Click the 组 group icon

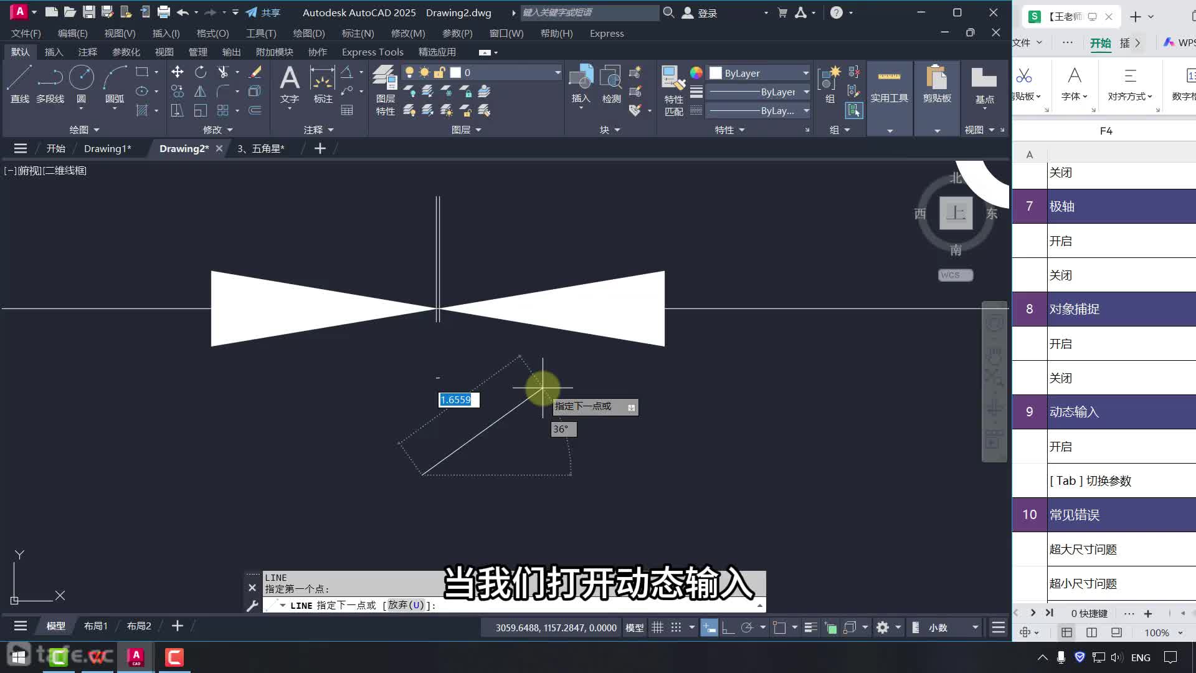830,84
